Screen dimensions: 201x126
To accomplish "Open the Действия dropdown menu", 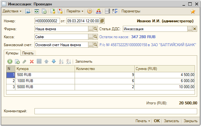I will click(12, 11).
